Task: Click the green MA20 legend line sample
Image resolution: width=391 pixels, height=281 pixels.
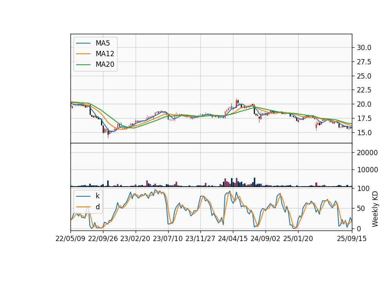Action: (x=83, y=65)
